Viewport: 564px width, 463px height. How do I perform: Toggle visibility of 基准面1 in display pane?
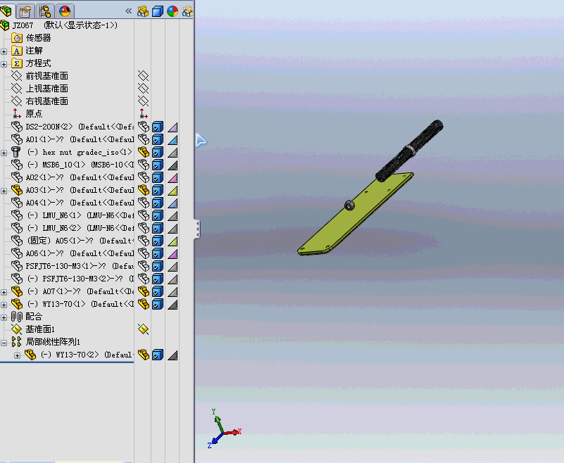(x=143, y=329)
